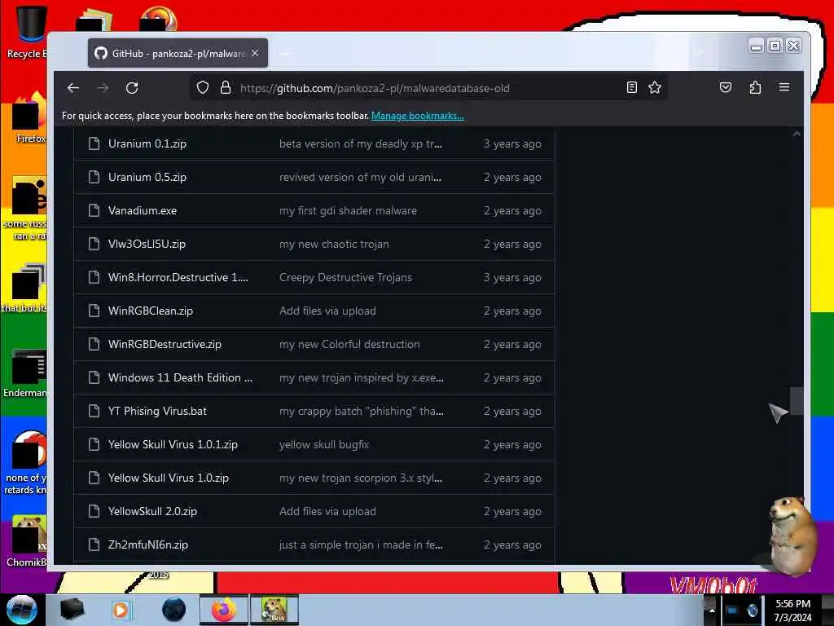Open Windows 11 Death Edition file
Viewport: 834px width, 626px height.
click(x=180, y=378)
